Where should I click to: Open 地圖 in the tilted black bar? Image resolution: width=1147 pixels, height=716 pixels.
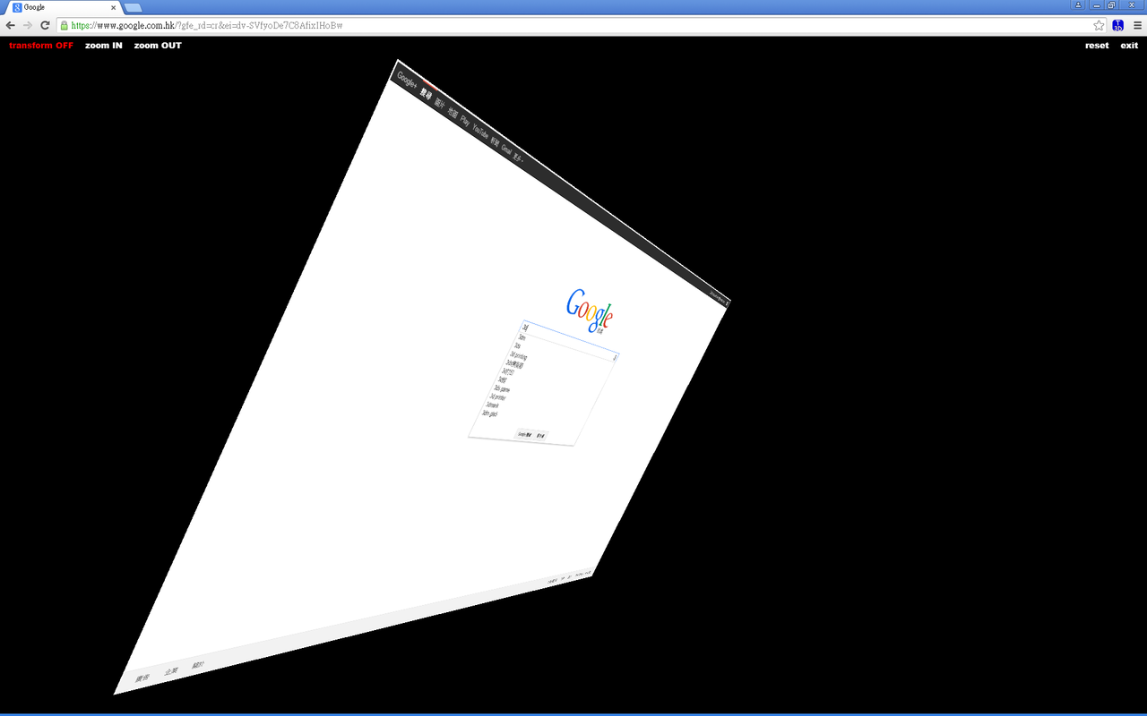click(453, 114)
